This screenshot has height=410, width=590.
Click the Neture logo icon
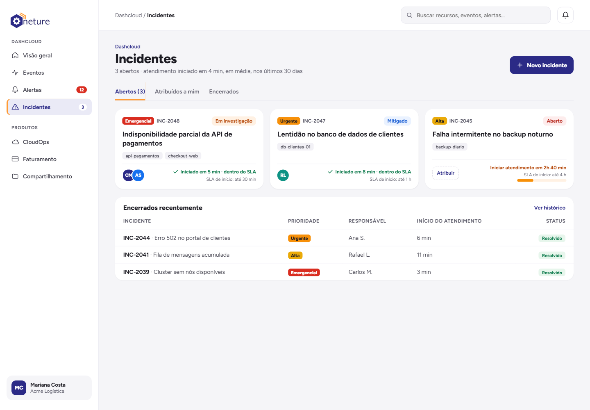17,20
